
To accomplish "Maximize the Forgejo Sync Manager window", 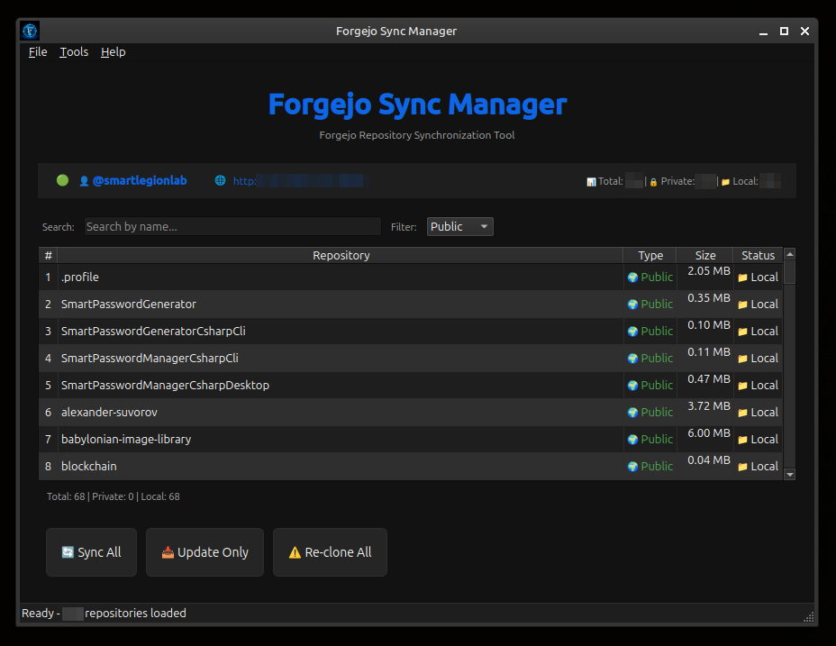I will [x=784, y=31].
